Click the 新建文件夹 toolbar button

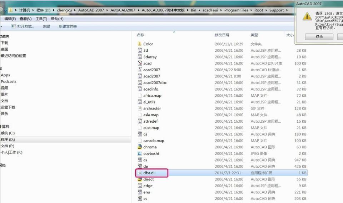68,26
